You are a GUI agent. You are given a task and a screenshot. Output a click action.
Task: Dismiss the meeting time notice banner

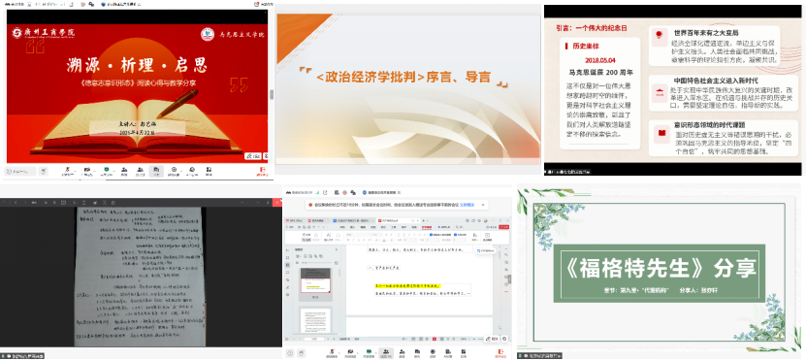483,205
